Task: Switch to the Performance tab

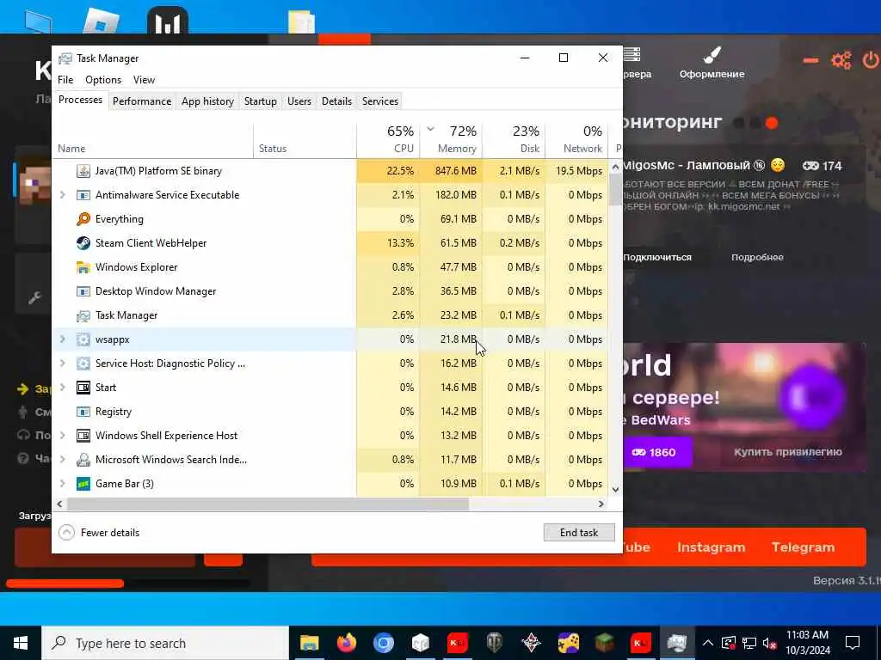Action: pos(142,101)
